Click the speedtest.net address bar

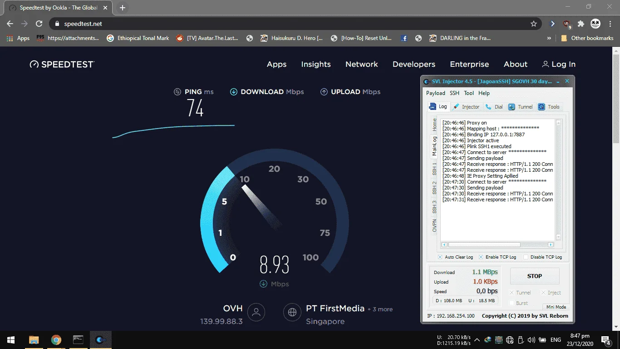(295, 24)
